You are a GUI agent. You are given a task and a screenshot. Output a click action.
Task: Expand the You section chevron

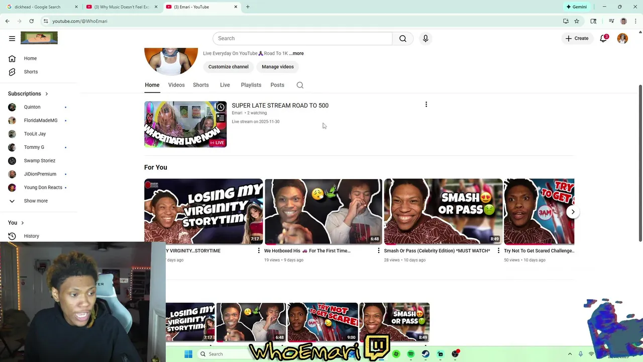[22, 223]
